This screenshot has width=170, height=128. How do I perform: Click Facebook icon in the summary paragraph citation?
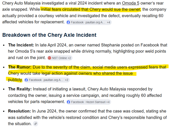(68, 22)
